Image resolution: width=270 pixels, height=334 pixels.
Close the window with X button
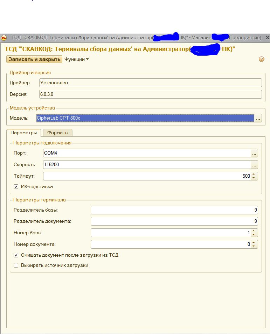click(267, 38)
